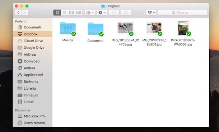Image resolution: width=219 pixels, height=132 pixels.
Task: Open Libreria in the sidebar
Action: pos(32,89)
